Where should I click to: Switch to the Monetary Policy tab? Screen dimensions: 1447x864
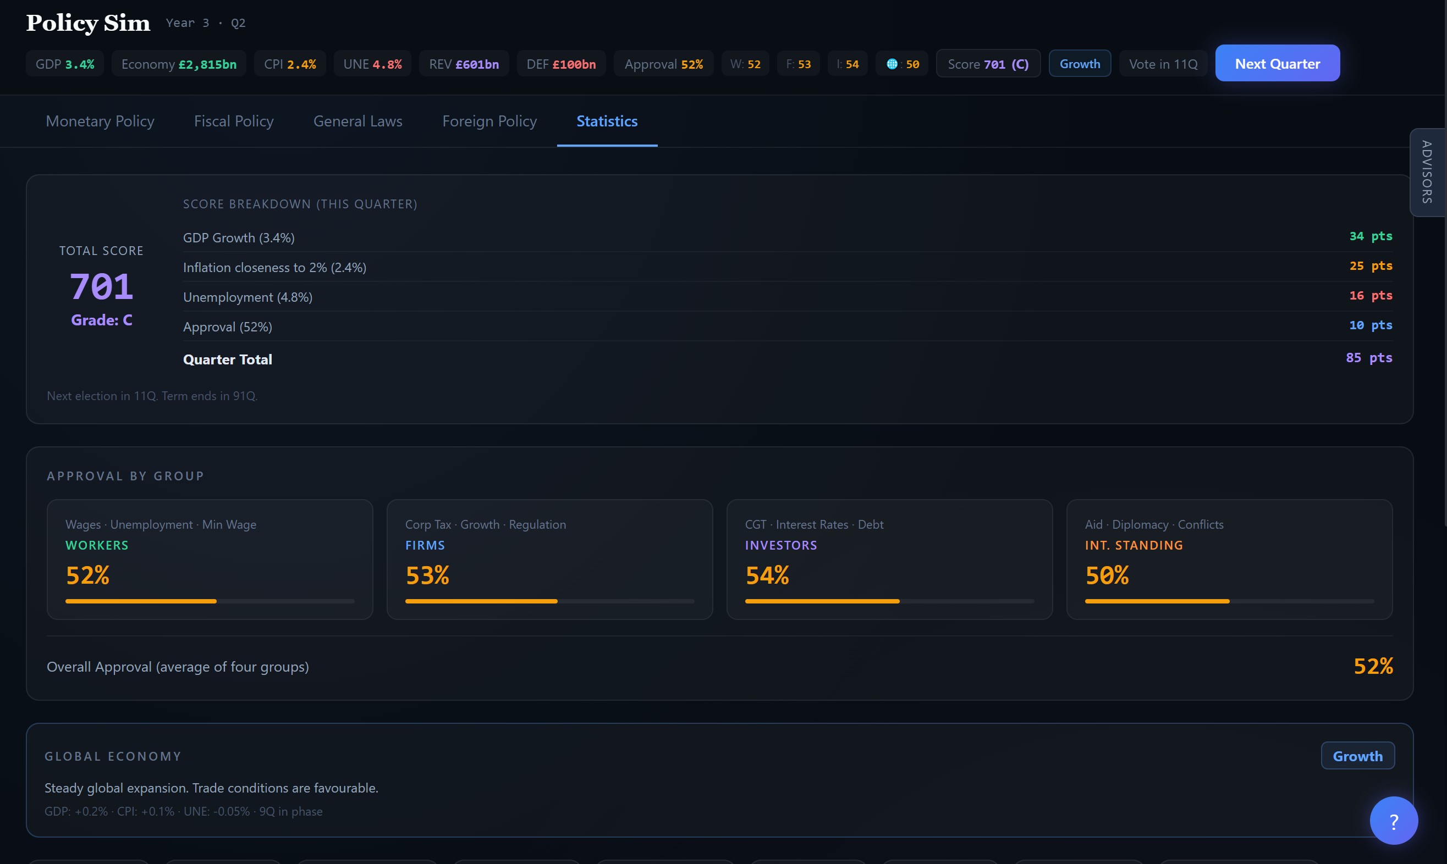(x=100, y=121)
